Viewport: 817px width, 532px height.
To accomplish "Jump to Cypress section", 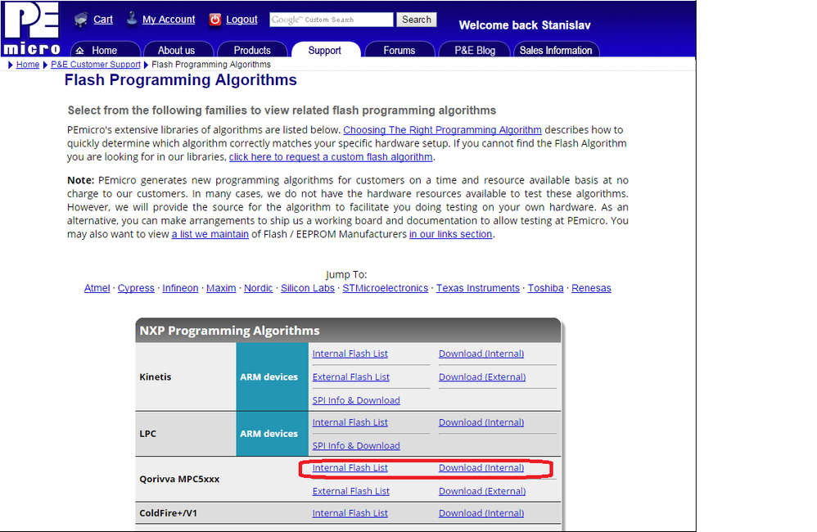I will [x=136, y=287].
